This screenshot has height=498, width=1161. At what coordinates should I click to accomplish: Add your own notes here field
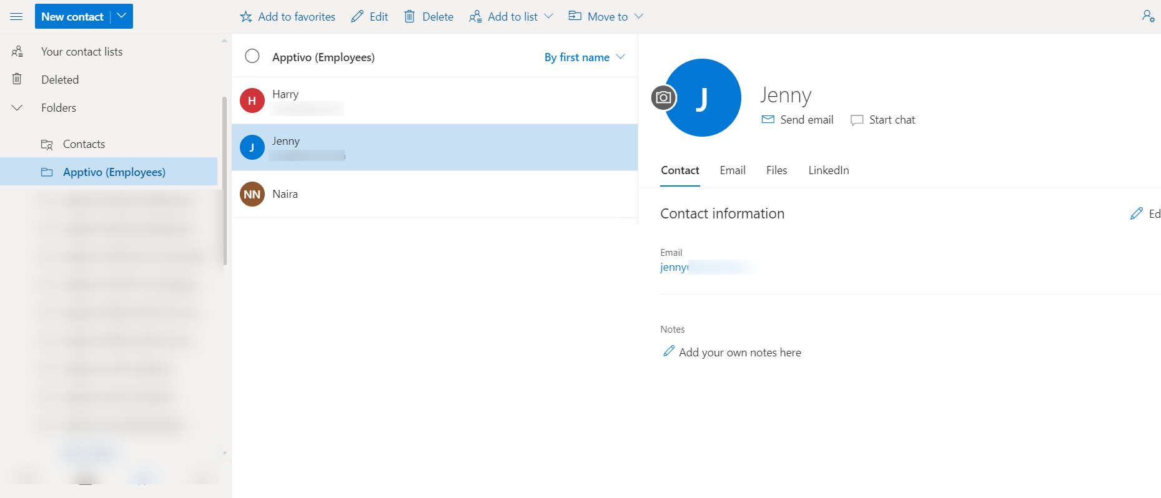(x=739, y=353)
